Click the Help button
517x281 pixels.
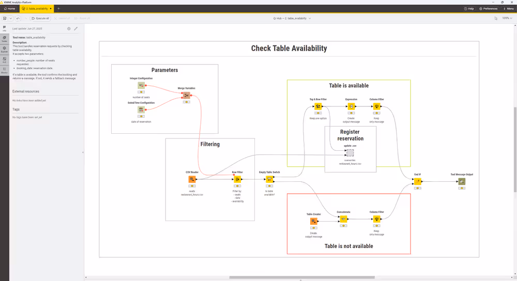(469, 9)
